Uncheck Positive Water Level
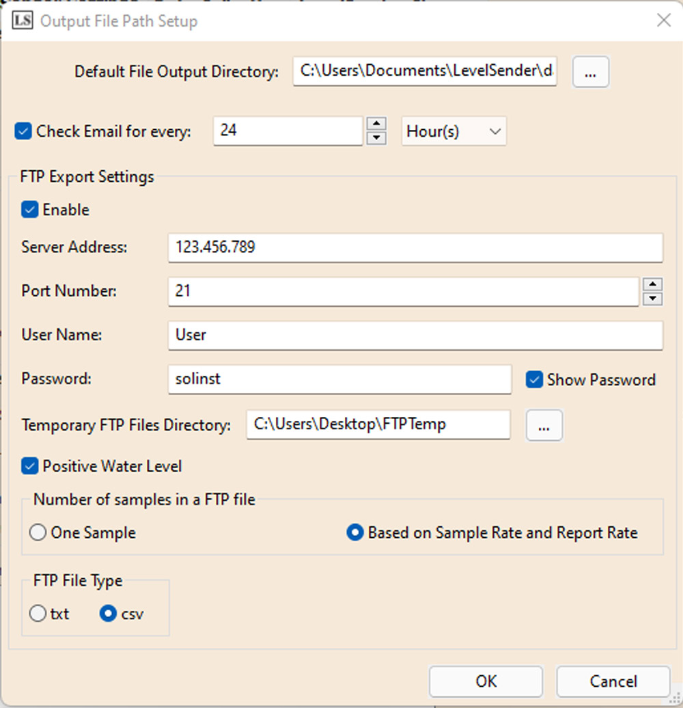683x708 pixels. 28,466
